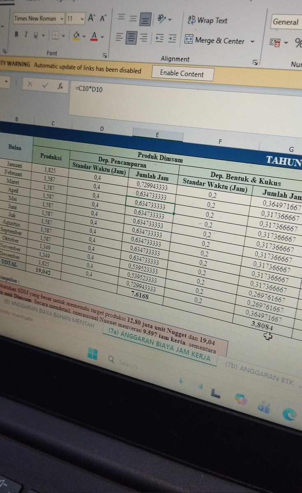Click the Borders icon

(x=55, y=35)
